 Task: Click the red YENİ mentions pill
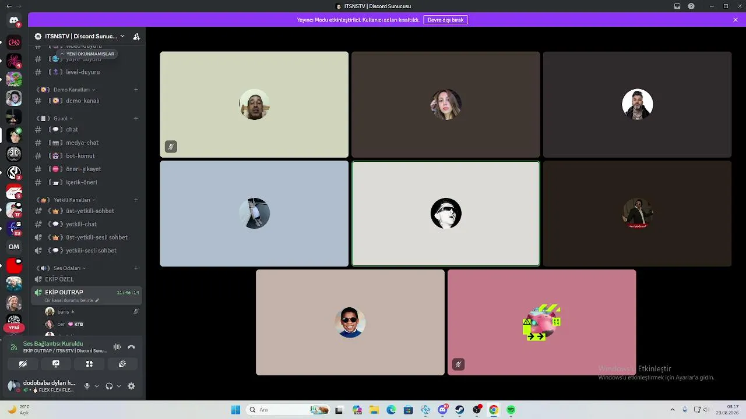pos(14,328)
